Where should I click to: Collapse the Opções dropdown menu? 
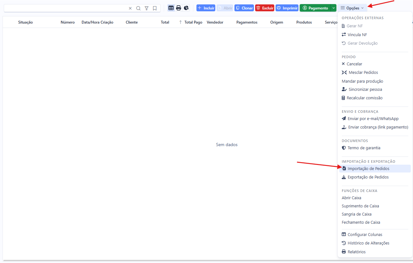click(352, 8)
